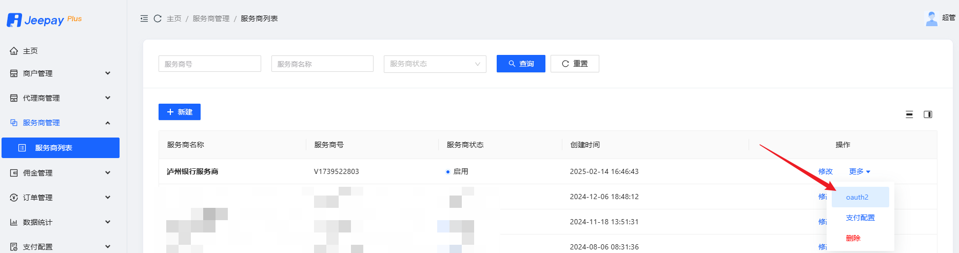Go to 主页 in the sidebar
The image size is (959, 253).
pyautogui.click(x=30, y=51)
